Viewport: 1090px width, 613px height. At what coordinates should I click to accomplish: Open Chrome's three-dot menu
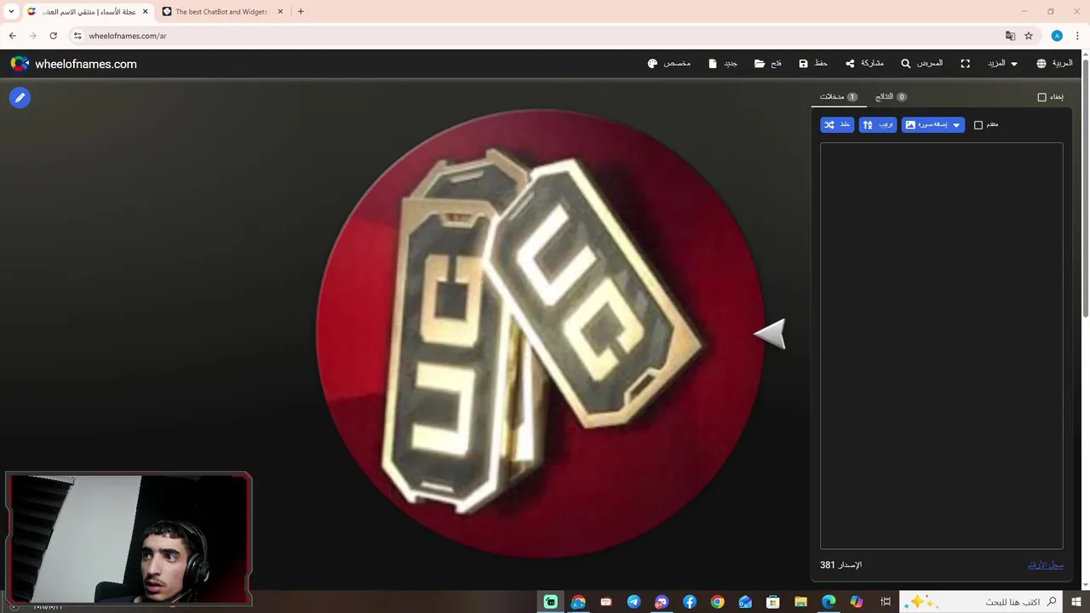tap(1077, 36)
